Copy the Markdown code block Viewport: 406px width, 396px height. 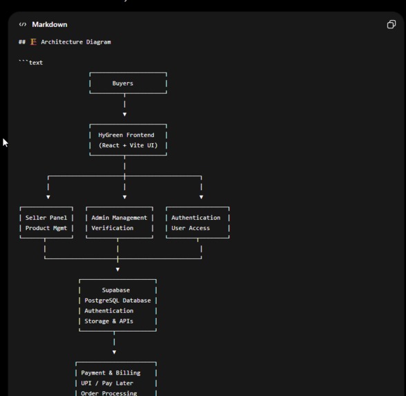tap(391, 24)
